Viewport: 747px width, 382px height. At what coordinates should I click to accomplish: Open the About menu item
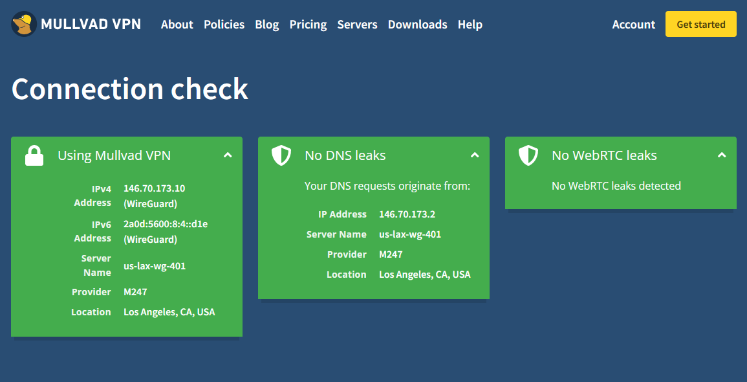pyautogui.click(x=177, y=25)
